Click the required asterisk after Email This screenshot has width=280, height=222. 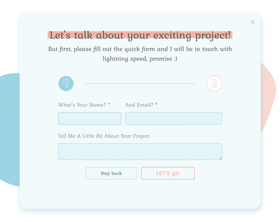(x=156, y=104)
